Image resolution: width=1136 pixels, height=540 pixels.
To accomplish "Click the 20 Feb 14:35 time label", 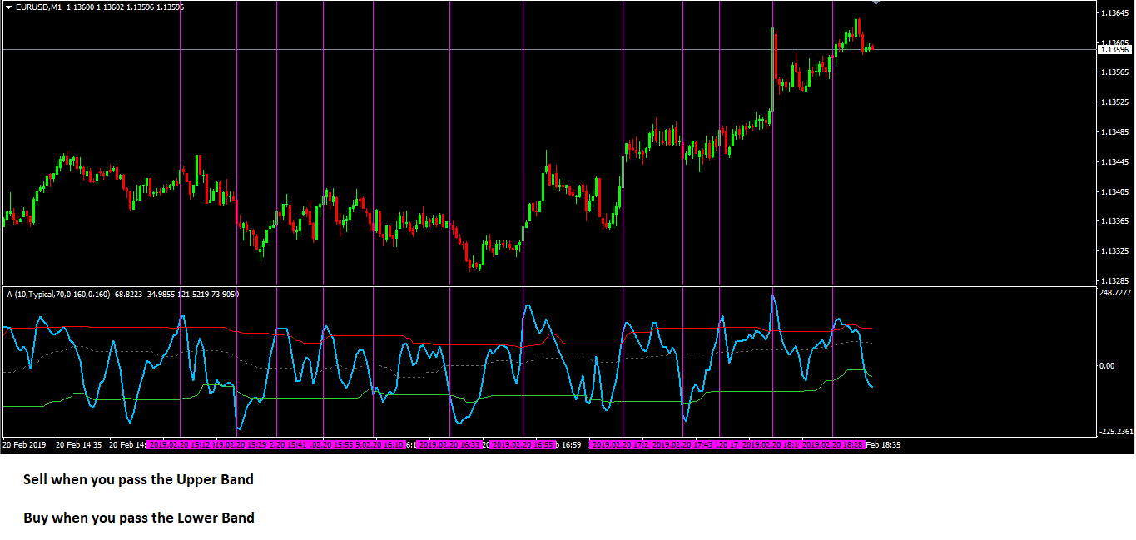I will [78, 445].
